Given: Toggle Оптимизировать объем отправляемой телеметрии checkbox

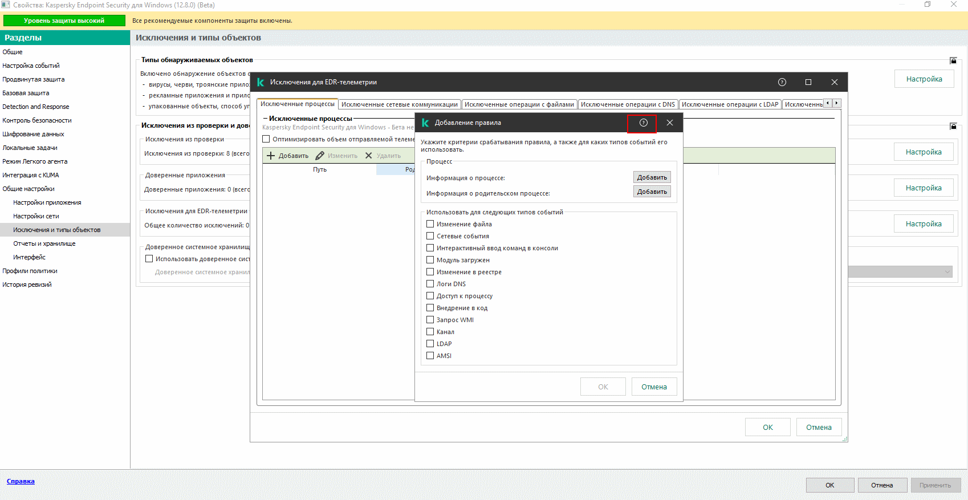Looking at the screenshot, I should 266,139.
